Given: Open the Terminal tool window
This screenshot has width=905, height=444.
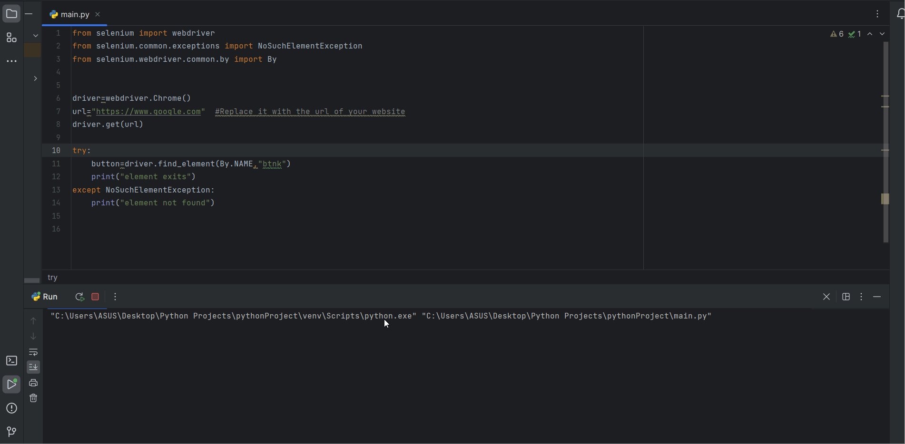Looking at the screenshot, I should pos(11,361).
